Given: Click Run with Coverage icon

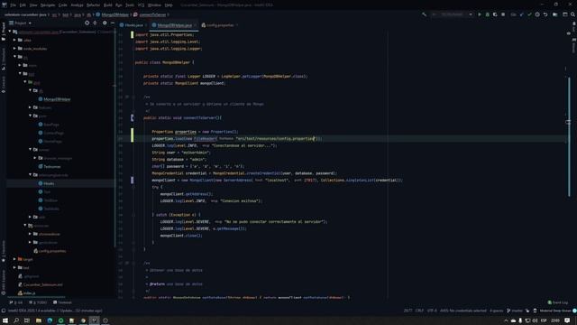Looking at the screenshot, I should click(495, 14).
